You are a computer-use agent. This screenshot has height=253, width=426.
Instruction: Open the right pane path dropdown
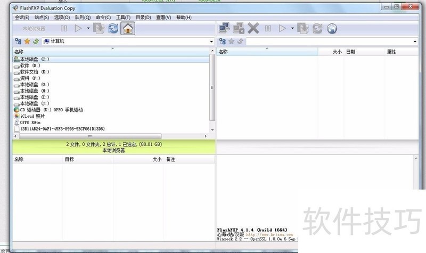coord(415,42)
